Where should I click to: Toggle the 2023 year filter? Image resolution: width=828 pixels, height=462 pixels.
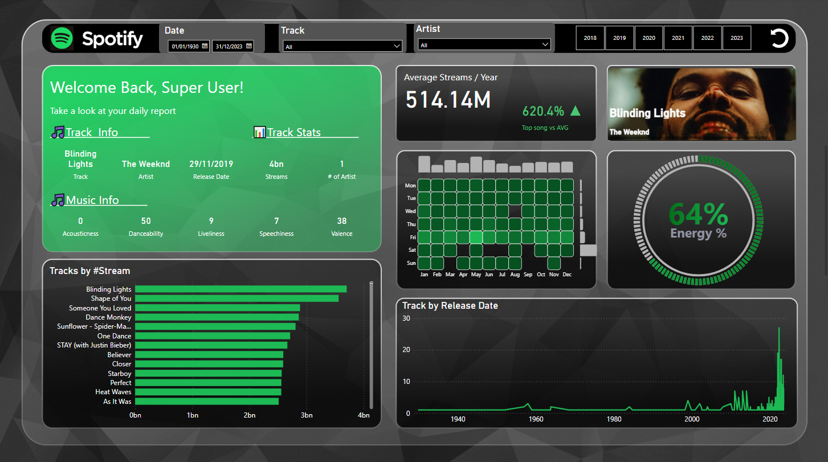click(x=736, y=38)
